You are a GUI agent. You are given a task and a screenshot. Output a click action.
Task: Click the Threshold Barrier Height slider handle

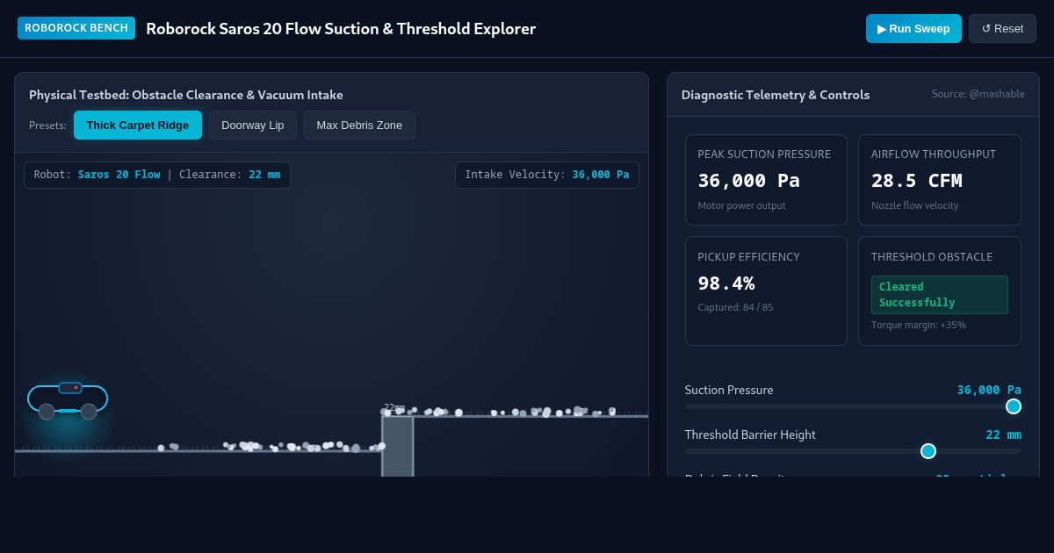click(928, 451)
